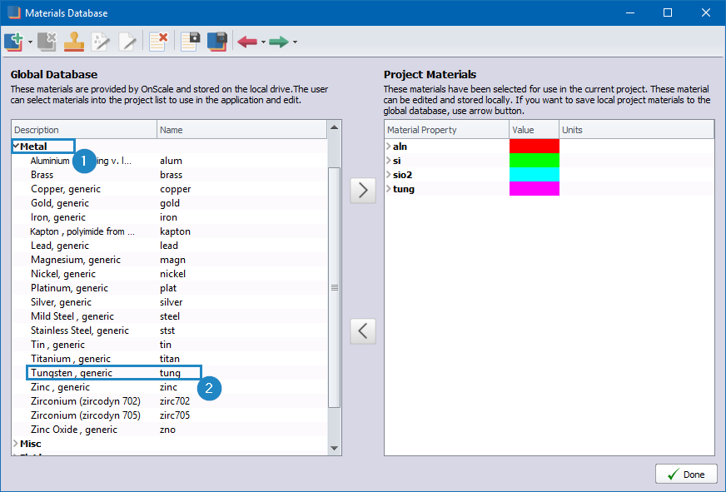Image resolution: width=726 pixels, height=492 pixels.
Task: Select the Zinc Oxide, generic row
Action: point(170,430)
